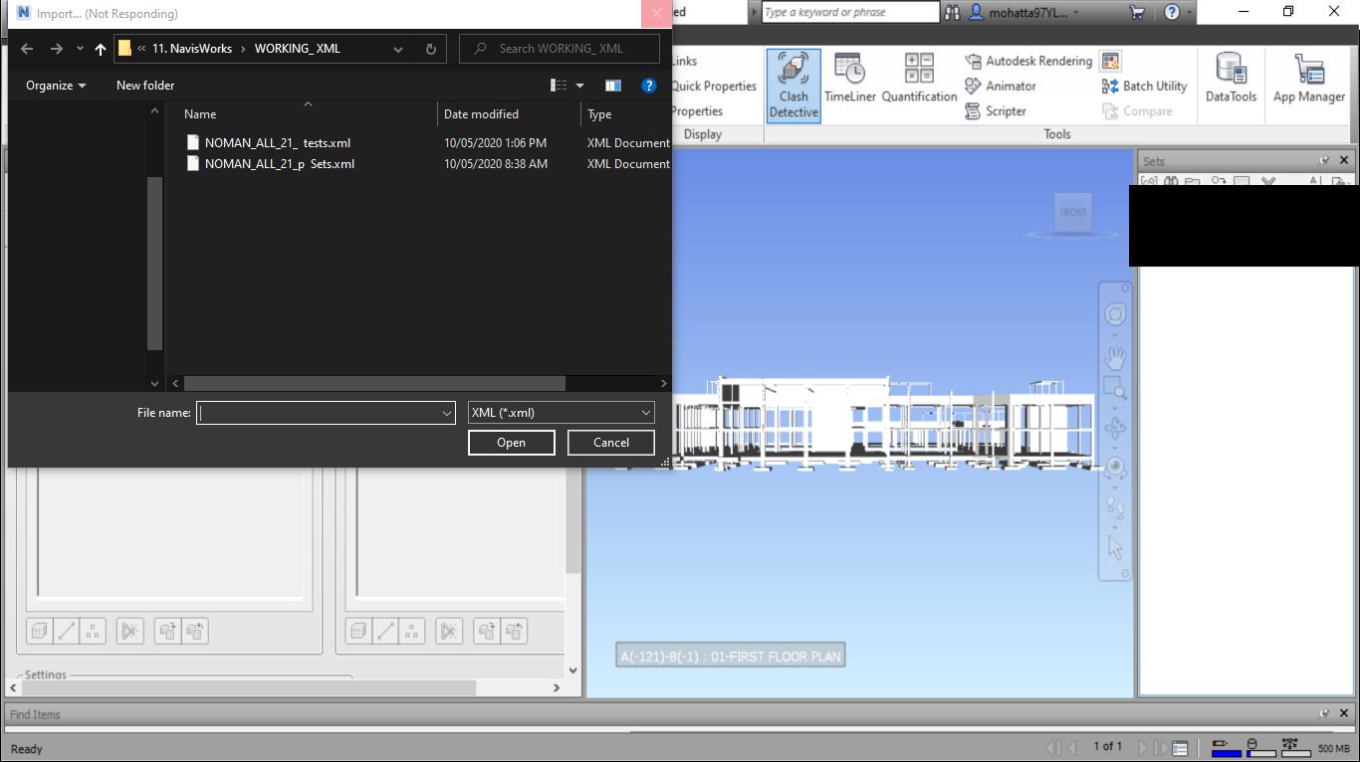
Task: Go to next sheet in status bar
Action: tap(1144, 747)
